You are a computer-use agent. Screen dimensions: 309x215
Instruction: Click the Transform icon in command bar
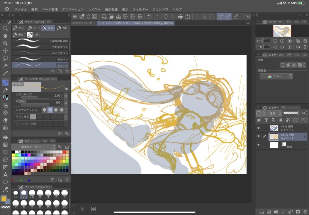click(188, 17)
